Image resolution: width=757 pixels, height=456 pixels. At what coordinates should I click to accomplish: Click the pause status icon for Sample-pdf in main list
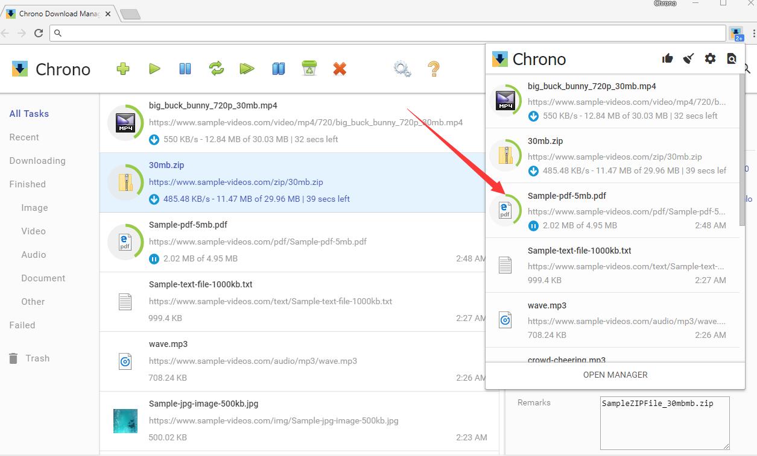click(x=154, y=259)
